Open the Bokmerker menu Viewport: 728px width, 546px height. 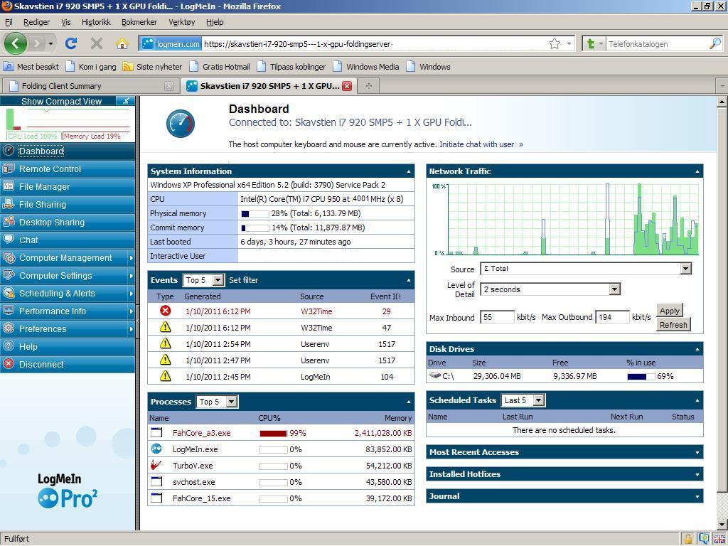pyautogui.click(x=139, y=22)
